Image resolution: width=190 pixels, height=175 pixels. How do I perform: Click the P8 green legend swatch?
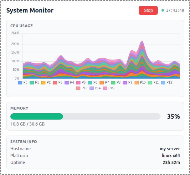coord(114,82)
